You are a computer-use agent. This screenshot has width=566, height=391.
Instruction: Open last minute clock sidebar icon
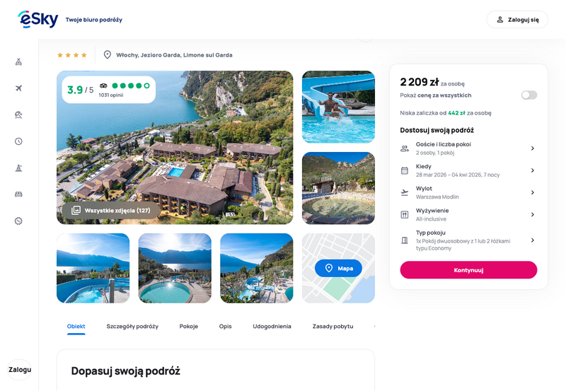18,141
